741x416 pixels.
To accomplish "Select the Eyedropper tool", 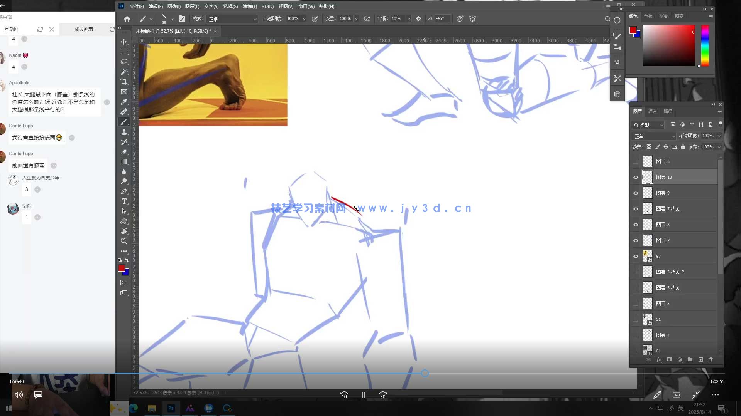I will (x=124, y=102).
